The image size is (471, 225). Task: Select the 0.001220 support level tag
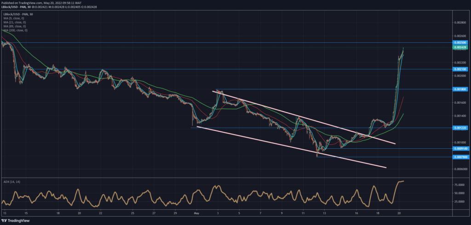click(460, 128)
